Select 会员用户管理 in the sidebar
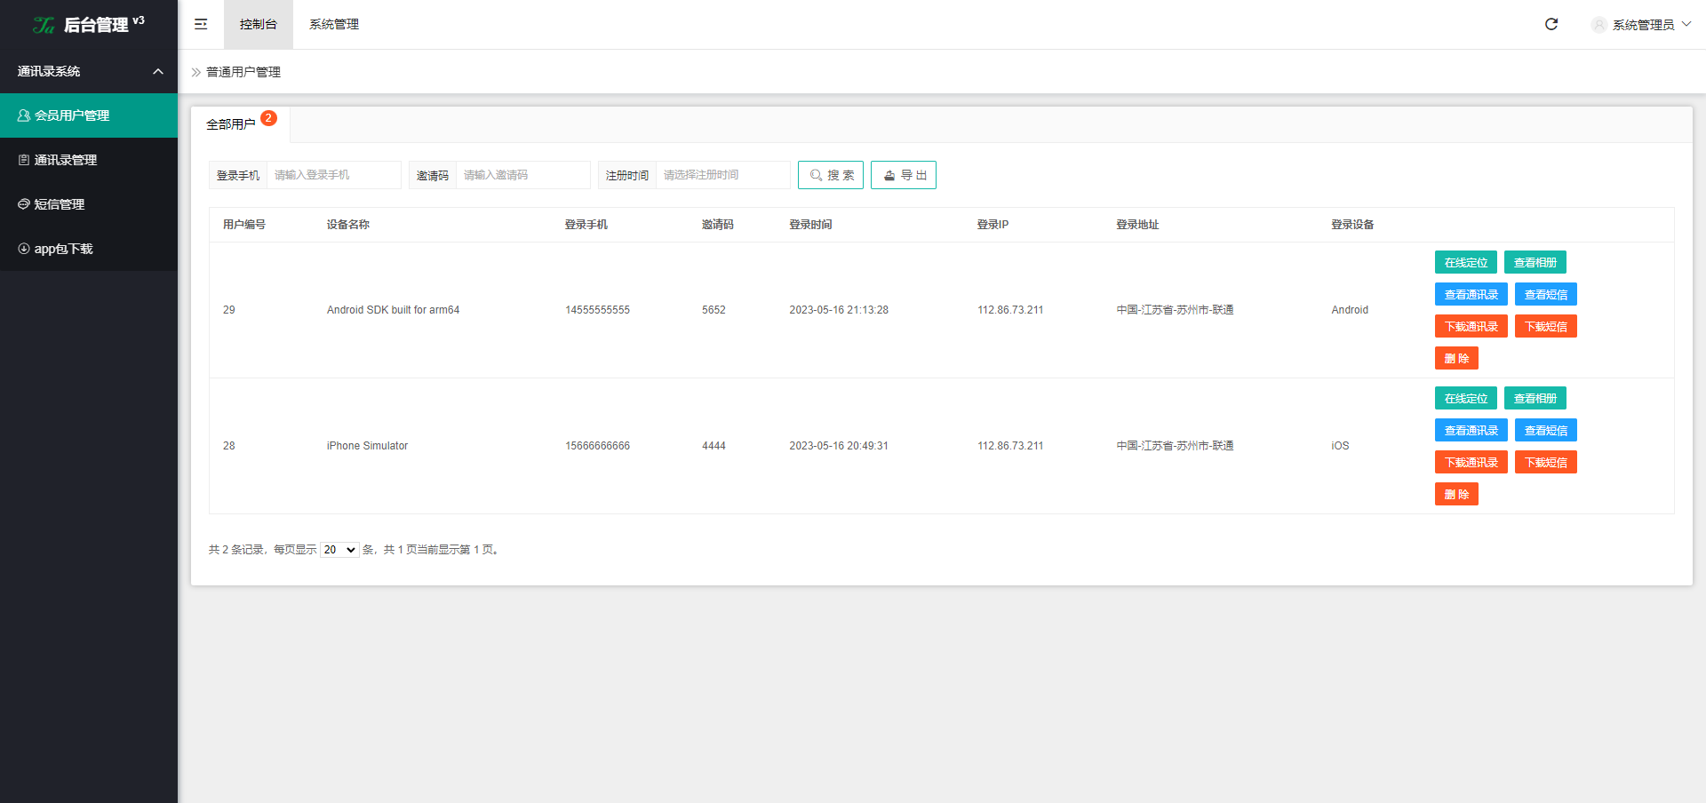This screenshot has width=1706, height=803. 72,115
